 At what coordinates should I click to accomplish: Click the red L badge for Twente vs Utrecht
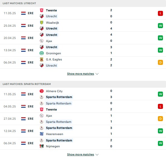(x=160, y=13)
